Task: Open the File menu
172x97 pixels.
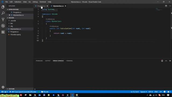Action: (6, 2)
